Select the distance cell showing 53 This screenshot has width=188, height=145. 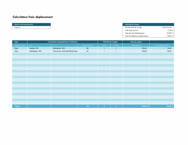(x=87, y=51)
